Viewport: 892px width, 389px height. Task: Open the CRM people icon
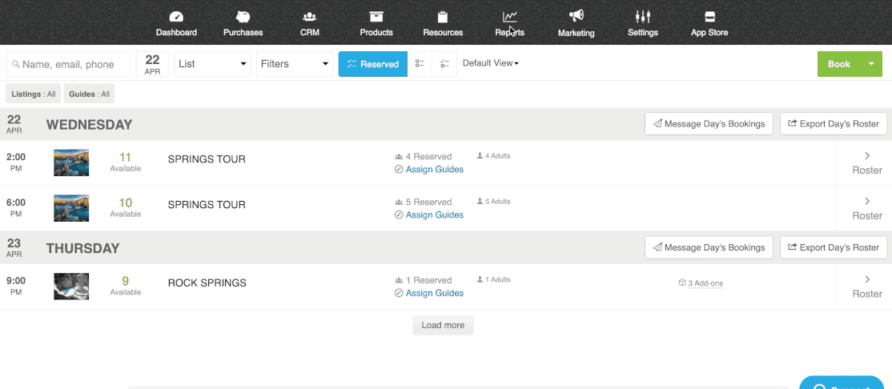click(309, 17)
